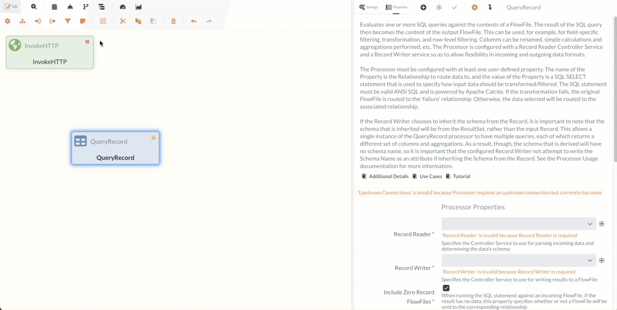This screenshot has width=617, height=310.
Task: Click the speedometer gauge icon
Action: tap(123, 7)
